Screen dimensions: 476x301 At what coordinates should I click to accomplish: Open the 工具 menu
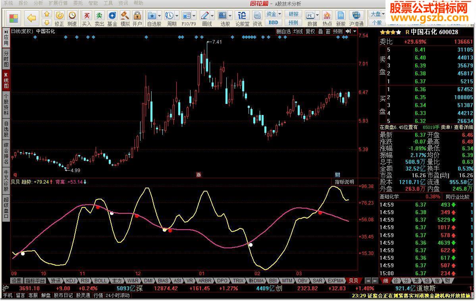(x=108, y=3)
